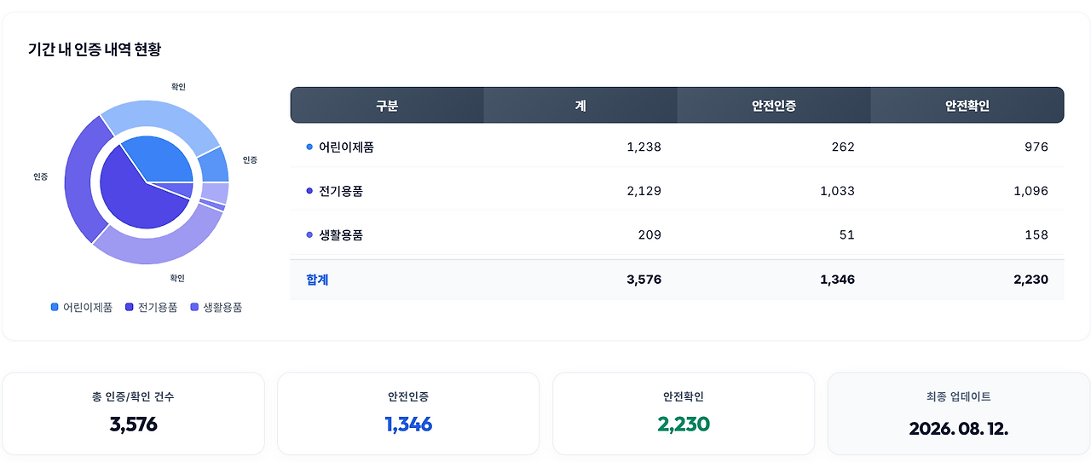Select 구분 column header
Image resolution: width=1091 pixels, height=462 pixels.
point(387,106)
